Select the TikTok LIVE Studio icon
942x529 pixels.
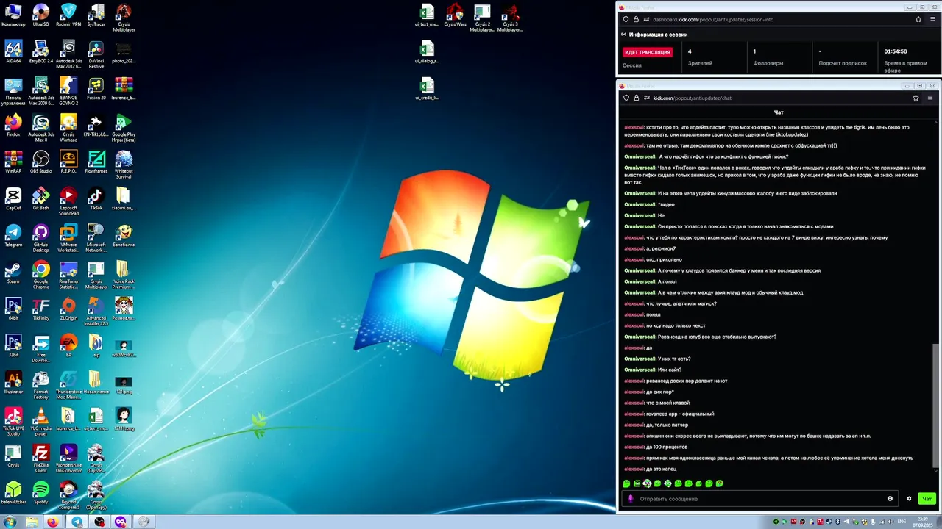pyautogui.click(x=13, y=422)
